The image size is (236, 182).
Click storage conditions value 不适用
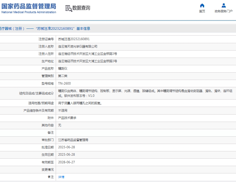pos(63,111)
